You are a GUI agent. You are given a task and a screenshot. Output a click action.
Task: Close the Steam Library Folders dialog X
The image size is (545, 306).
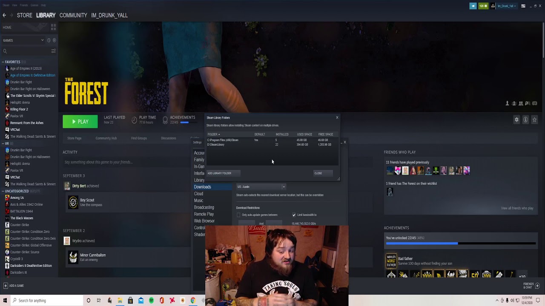pyautogui.click(x=337, y=117)
